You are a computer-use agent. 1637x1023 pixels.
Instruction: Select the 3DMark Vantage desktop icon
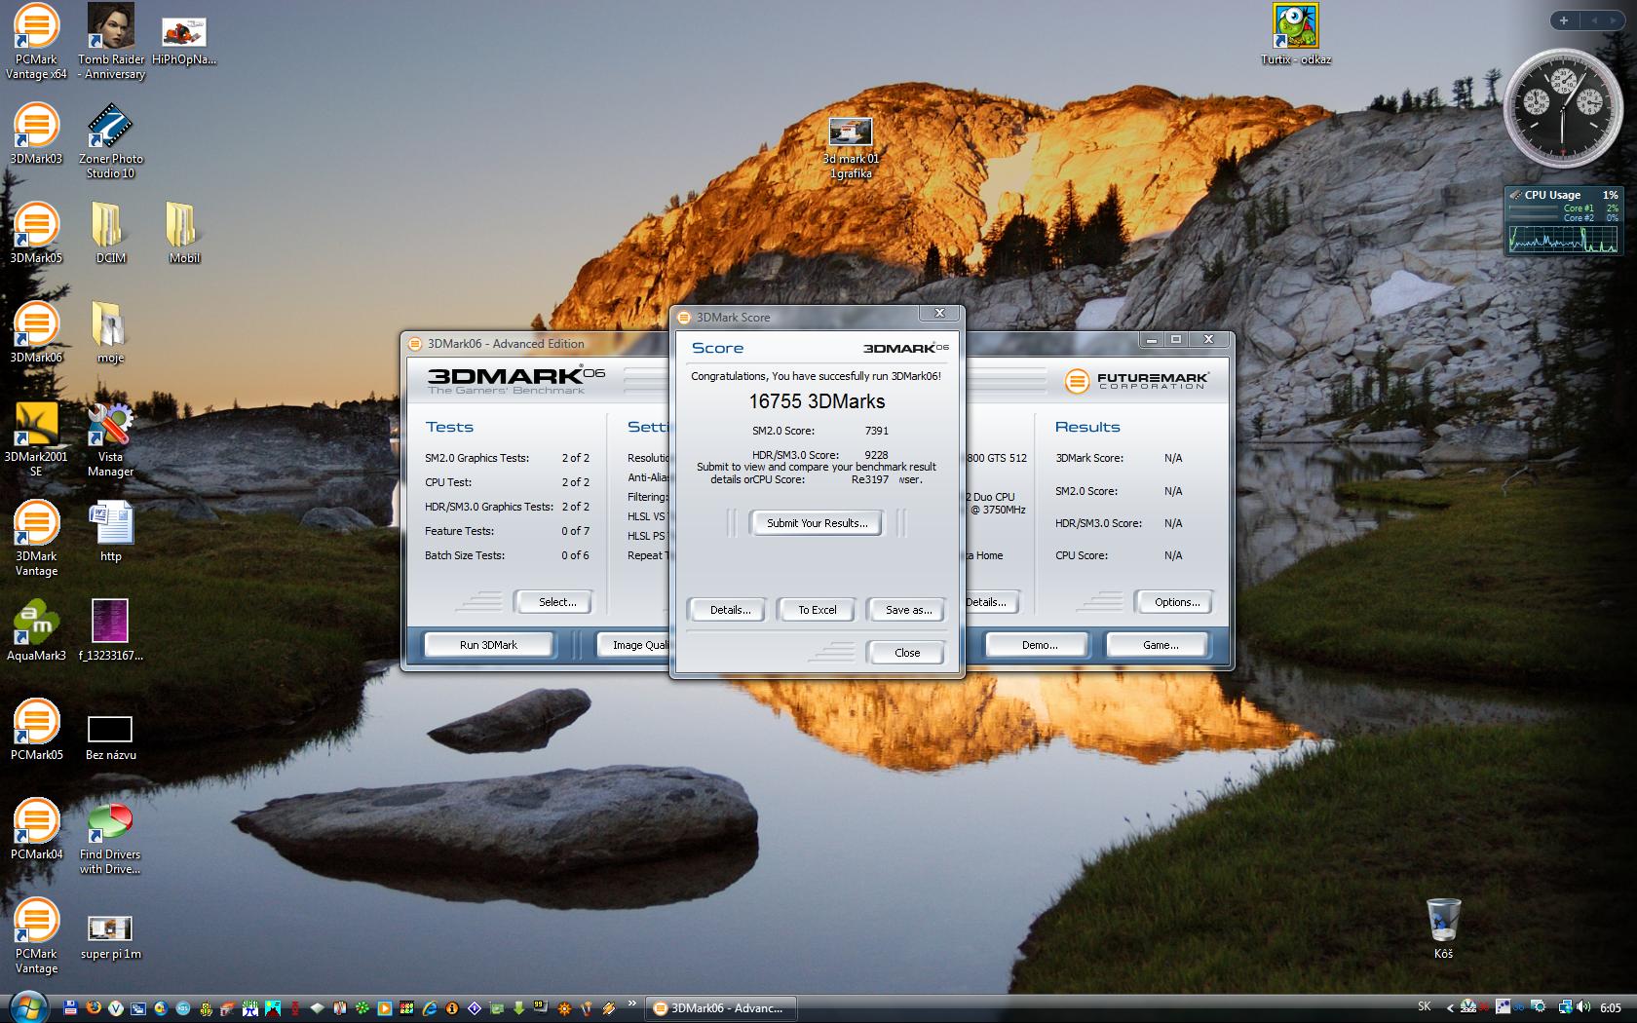[36, 539]
